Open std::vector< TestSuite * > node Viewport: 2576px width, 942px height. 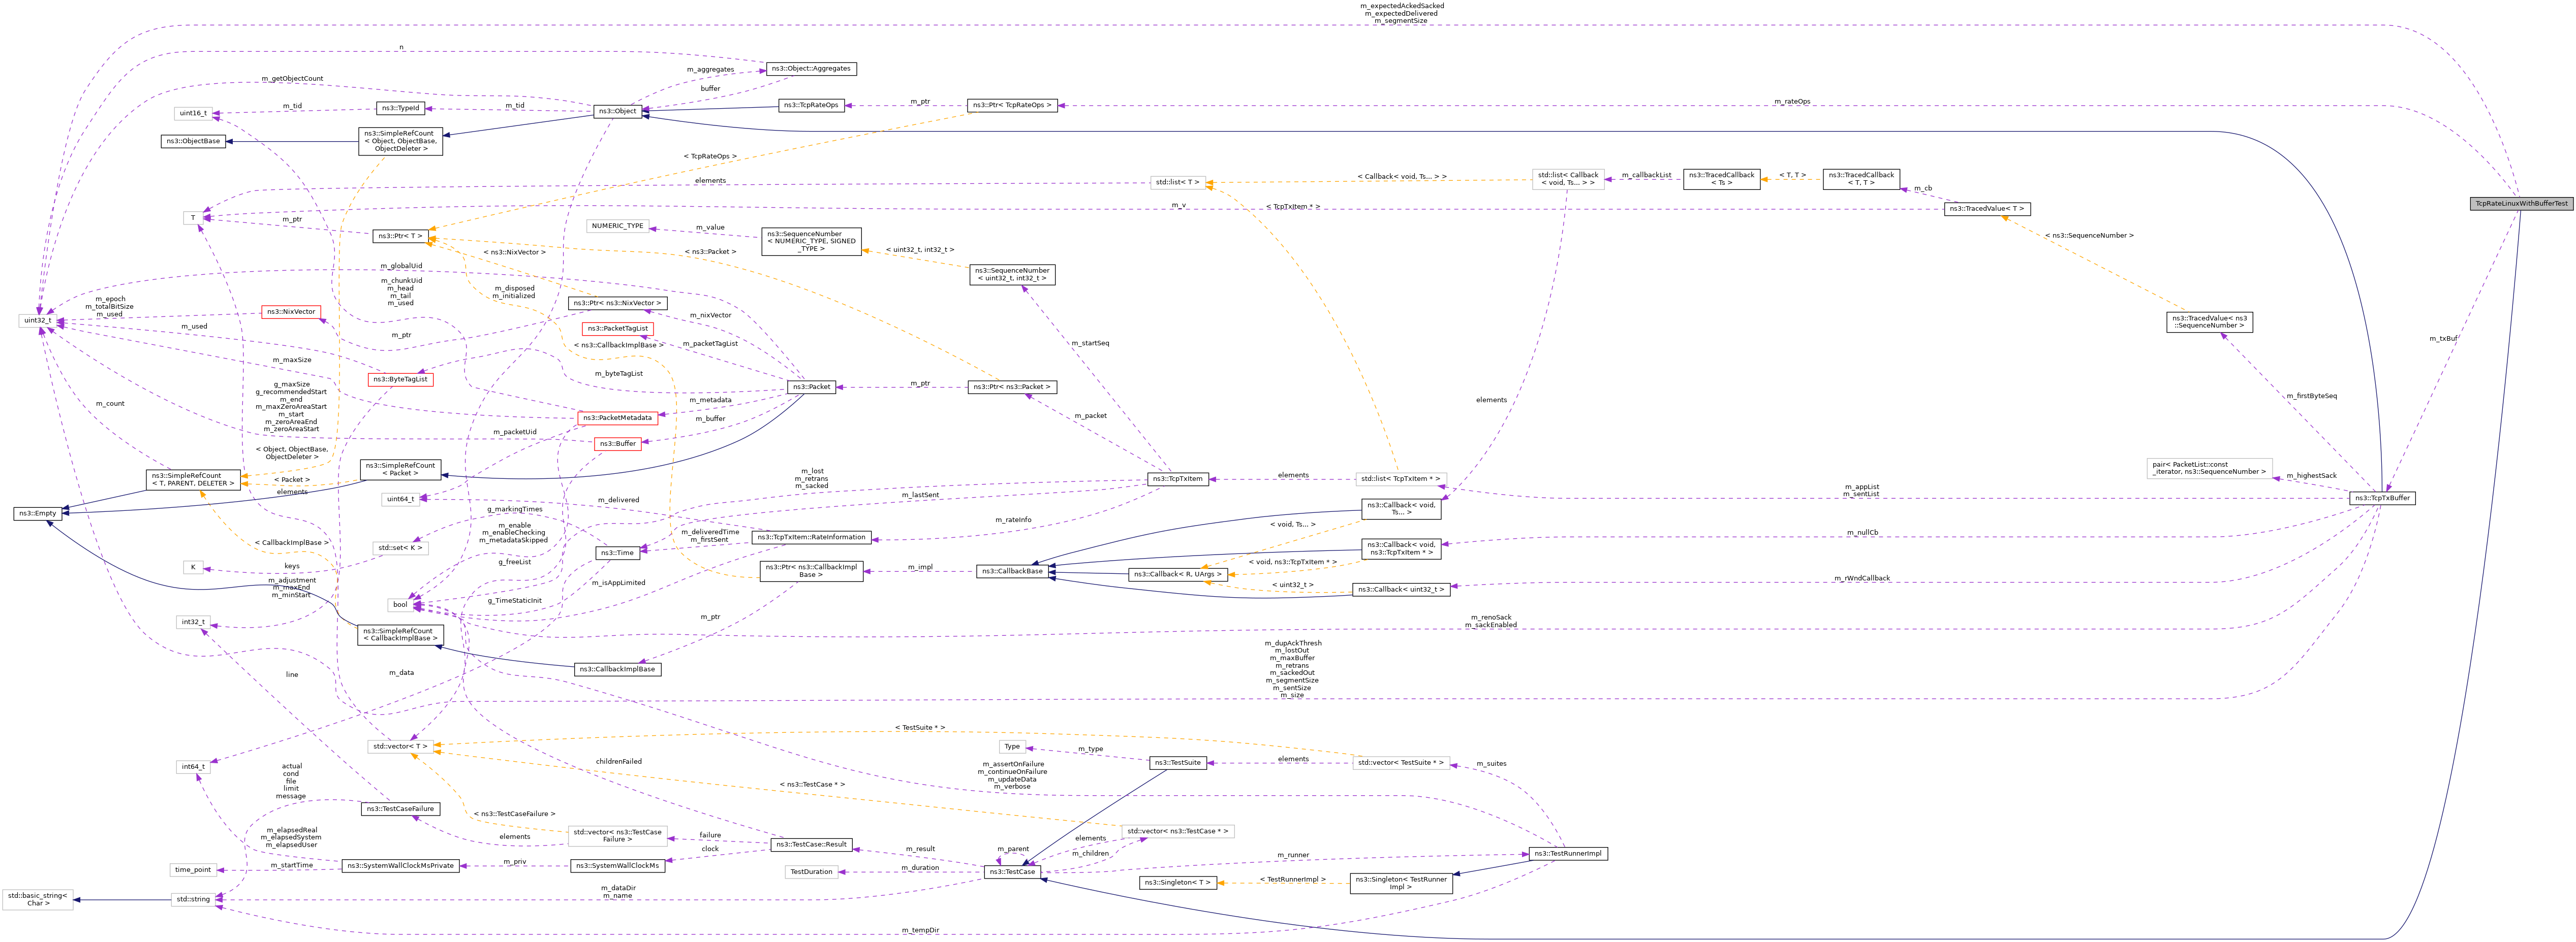[1400, 763]
